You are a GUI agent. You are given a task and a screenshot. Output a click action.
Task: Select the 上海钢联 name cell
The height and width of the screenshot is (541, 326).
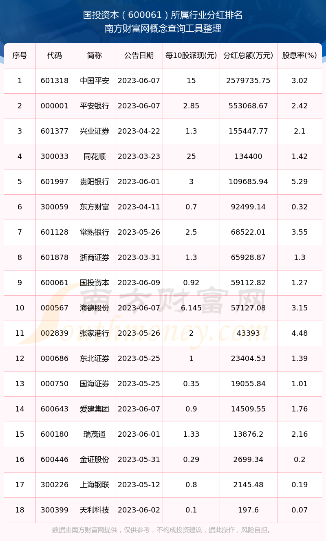pyautogui.click(x=95, y=485)
